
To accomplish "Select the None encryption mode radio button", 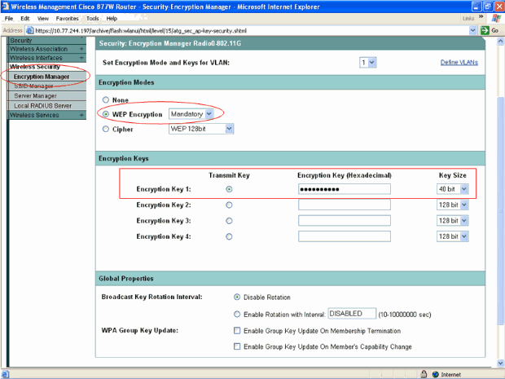I will click(x=106, y=100).
